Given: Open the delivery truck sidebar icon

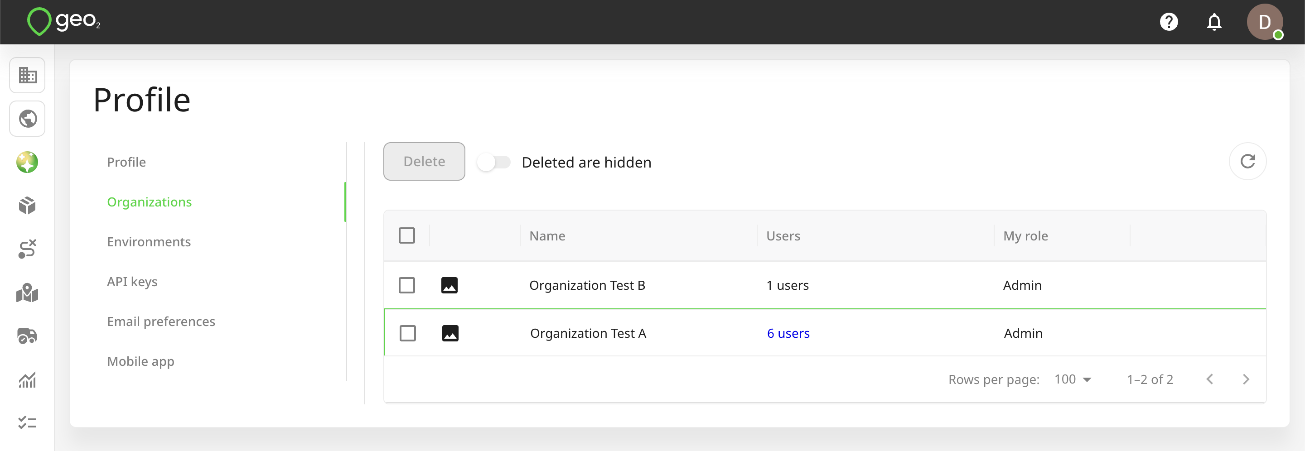Looking at the screenshot, I should point(27,336).
